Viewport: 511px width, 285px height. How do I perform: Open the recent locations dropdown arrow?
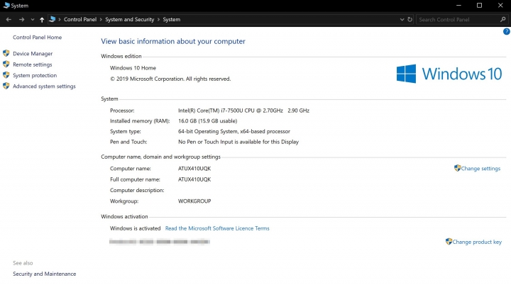[x=32, y=20]
